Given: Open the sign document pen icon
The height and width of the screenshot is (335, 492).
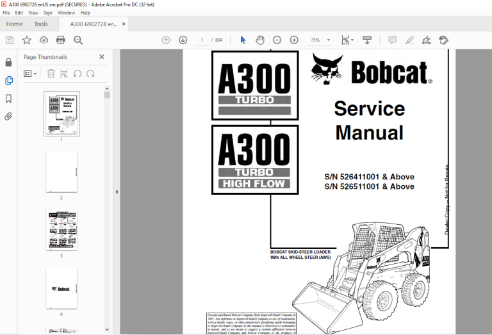Looking at the screenshot, I should [x=427, y=40].
